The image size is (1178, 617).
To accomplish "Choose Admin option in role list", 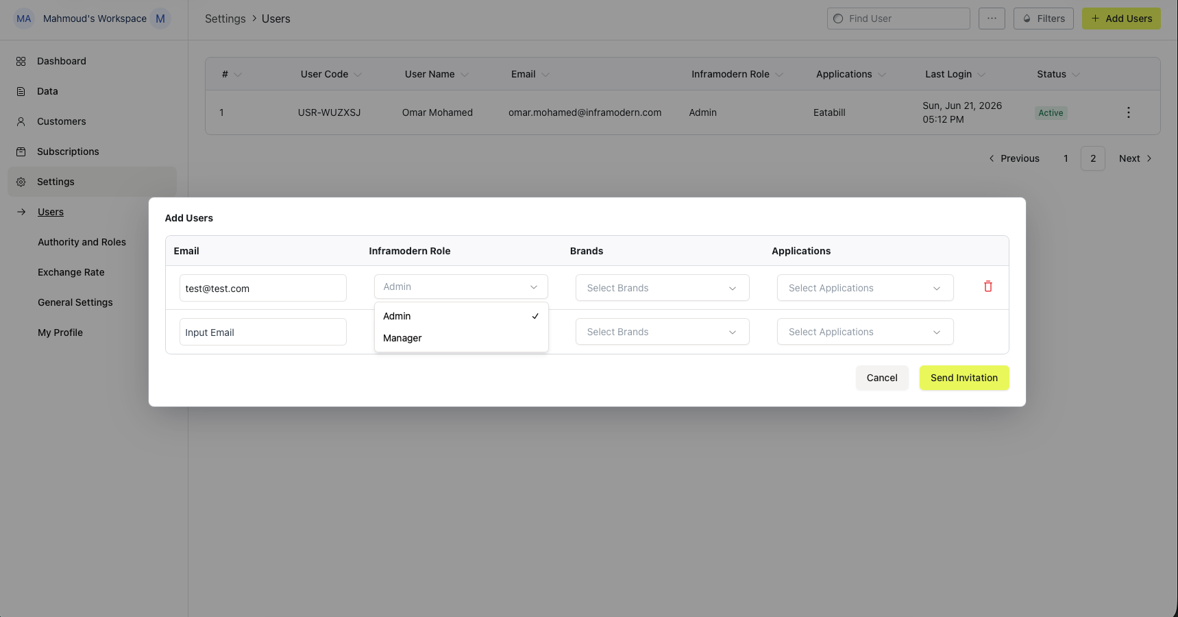I will pyautogui.click(x=461, y=316).
